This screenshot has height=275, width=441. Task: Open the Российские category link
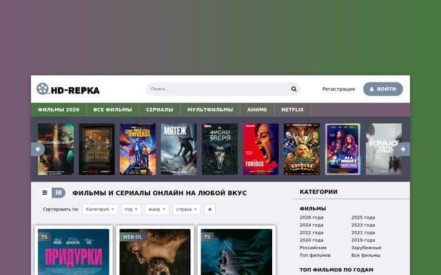click(x=313, y=247)
